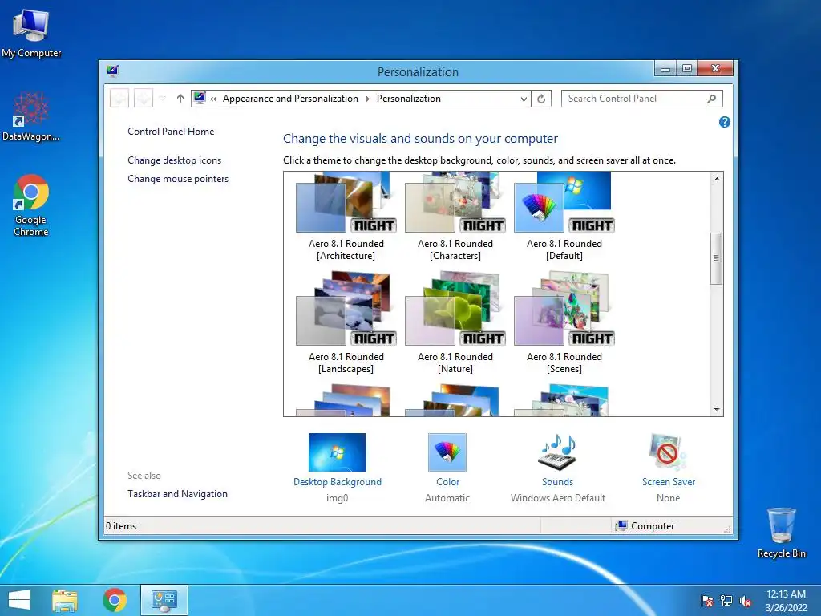Click the Personalization window title icon
Image resolution: width=821 pixels, height=616 pixels.
point(112,71)
